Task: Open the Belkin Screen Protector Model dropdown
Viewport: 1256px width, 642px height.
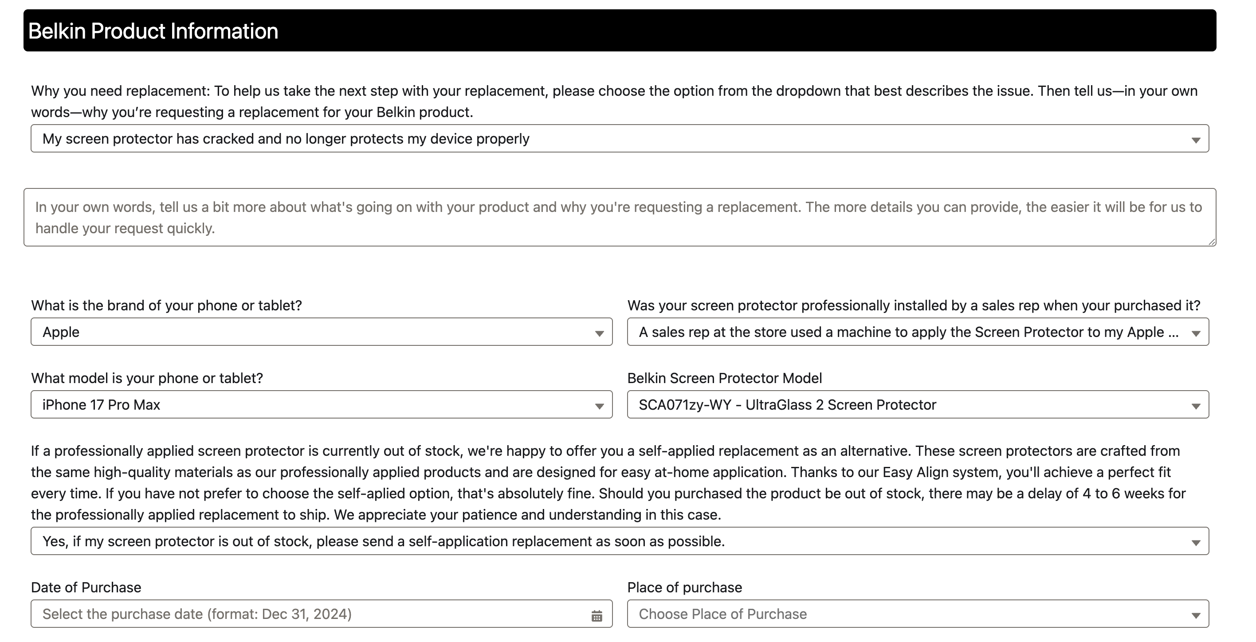Action: tap(918, 405)
